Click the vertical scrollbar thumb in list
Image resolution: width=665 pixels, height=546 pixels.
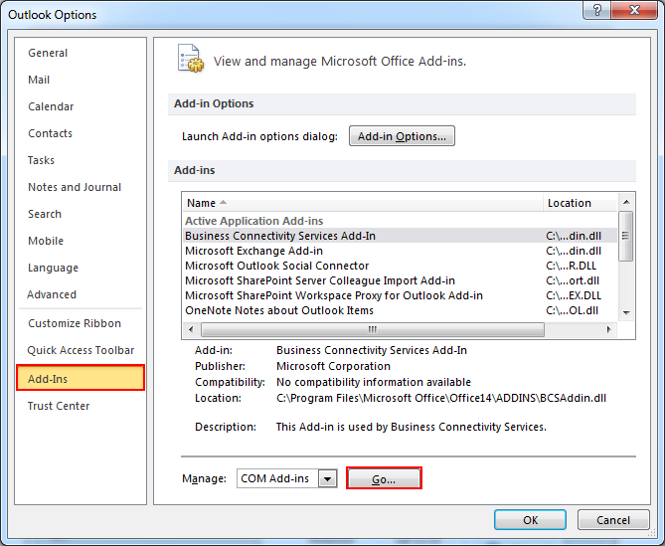tap(625, 236)
